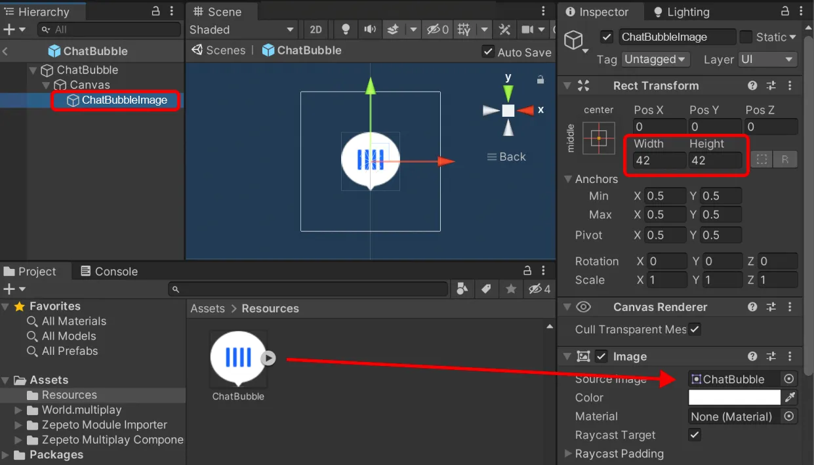Click Project favorites star filter icon
Viewport: 814px width, 465px height.
tap(511, 289)
